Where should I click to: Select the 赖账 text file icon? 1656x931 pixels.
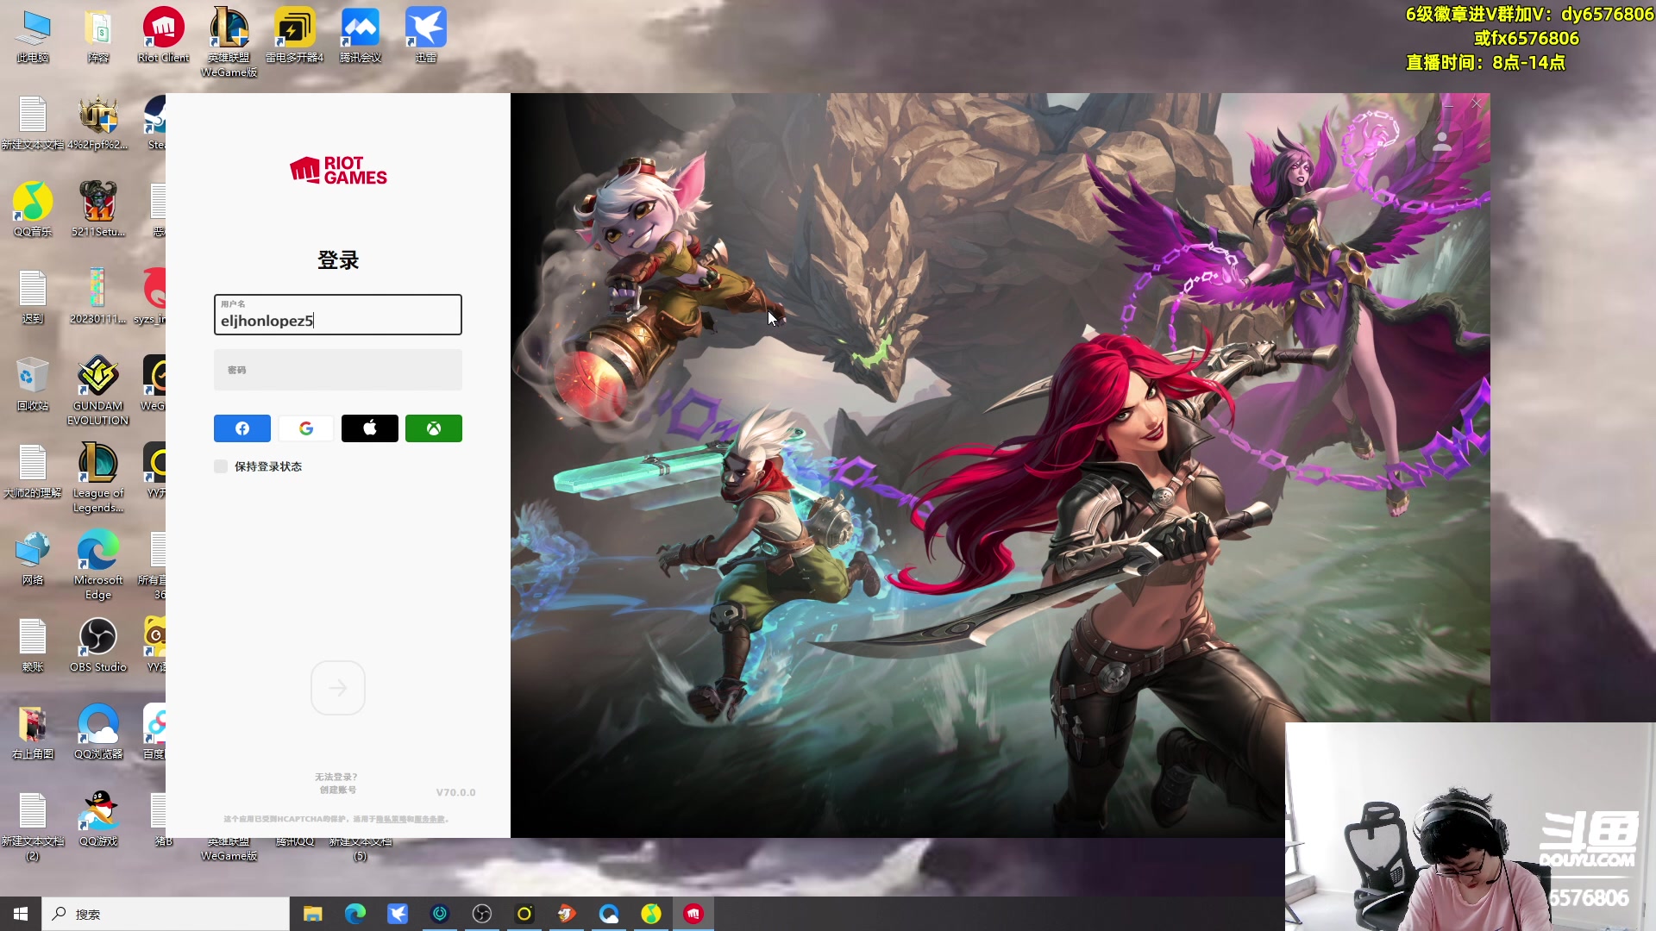point(33,645)
